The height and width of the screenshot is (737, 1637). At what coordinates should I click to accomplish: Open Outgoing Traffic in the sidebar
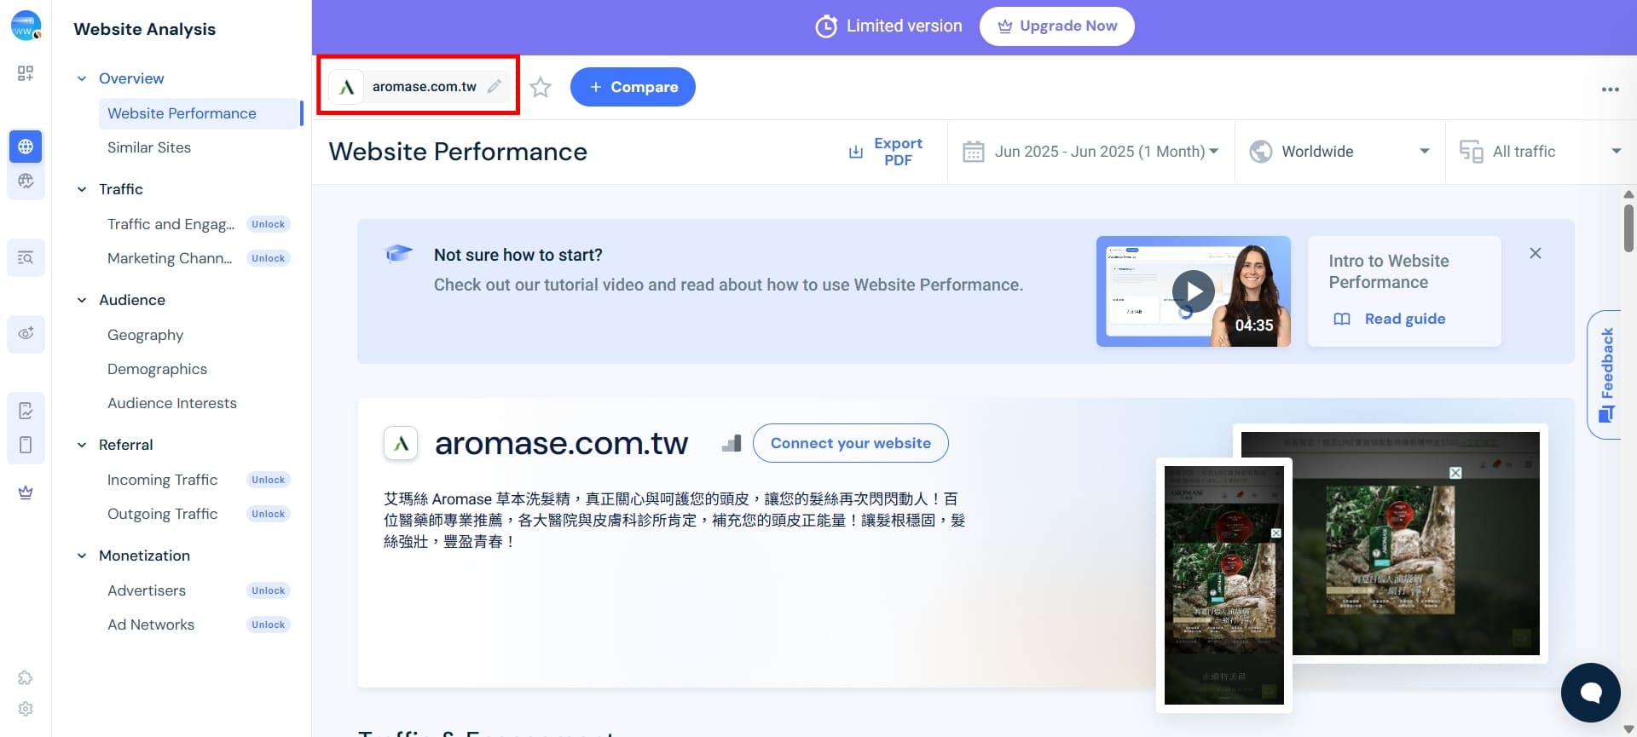(x=162, y=514)
